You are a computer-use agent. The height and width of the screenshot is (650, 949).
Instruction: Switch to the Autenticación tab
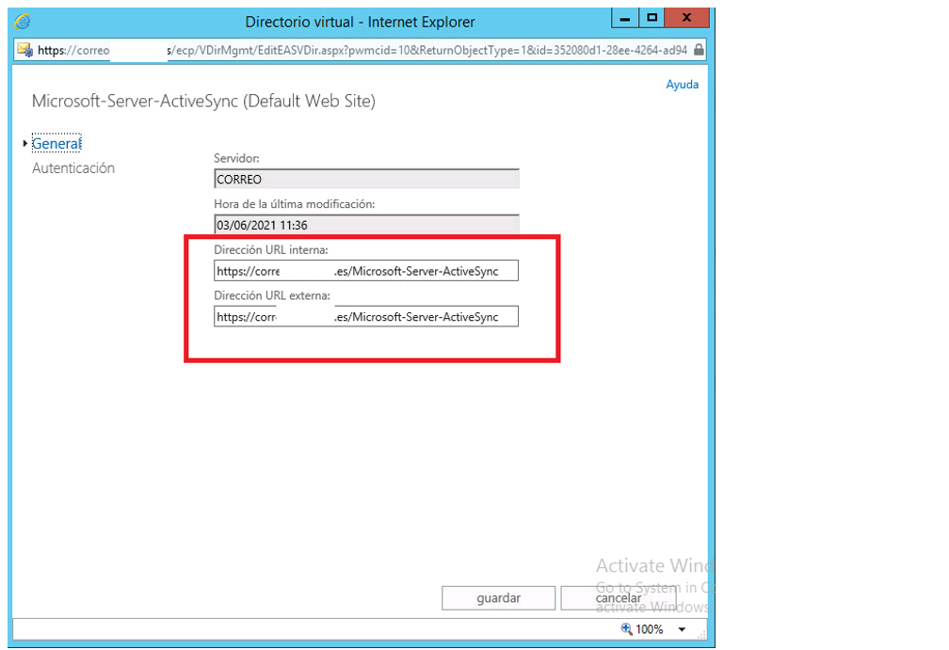pyautogui.click(x=73, y=168)
